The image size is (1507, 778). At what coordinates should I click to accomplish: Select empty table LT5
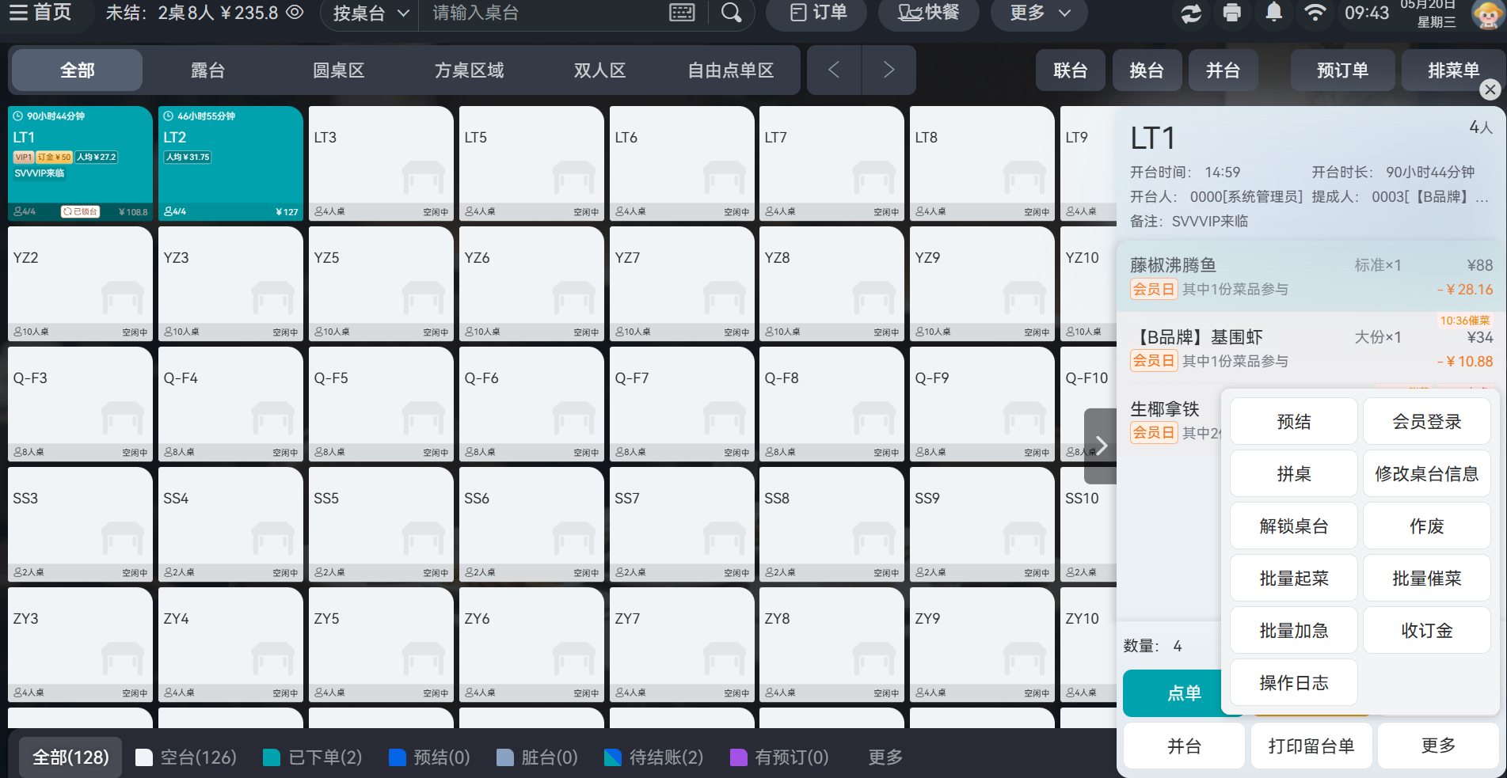click(x=531, y=163)
